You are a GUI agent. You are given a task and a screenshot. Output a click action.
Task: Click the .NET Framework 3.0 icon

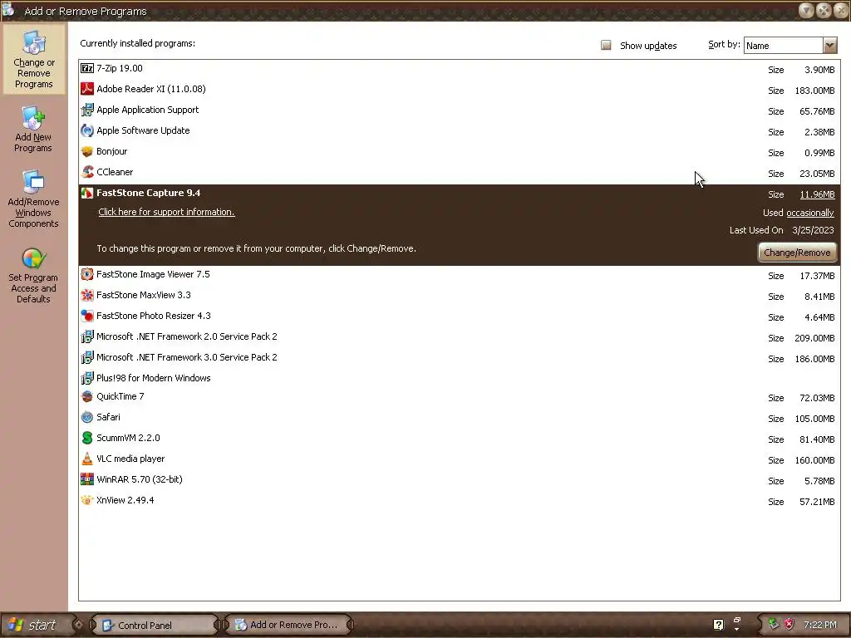(x=86, y=357)
